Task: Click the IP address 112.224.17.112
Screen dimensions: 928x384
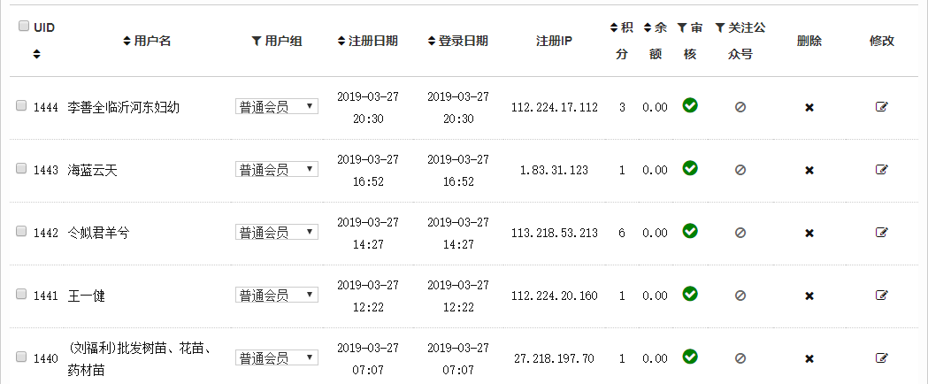Action: tap(555, 108)
